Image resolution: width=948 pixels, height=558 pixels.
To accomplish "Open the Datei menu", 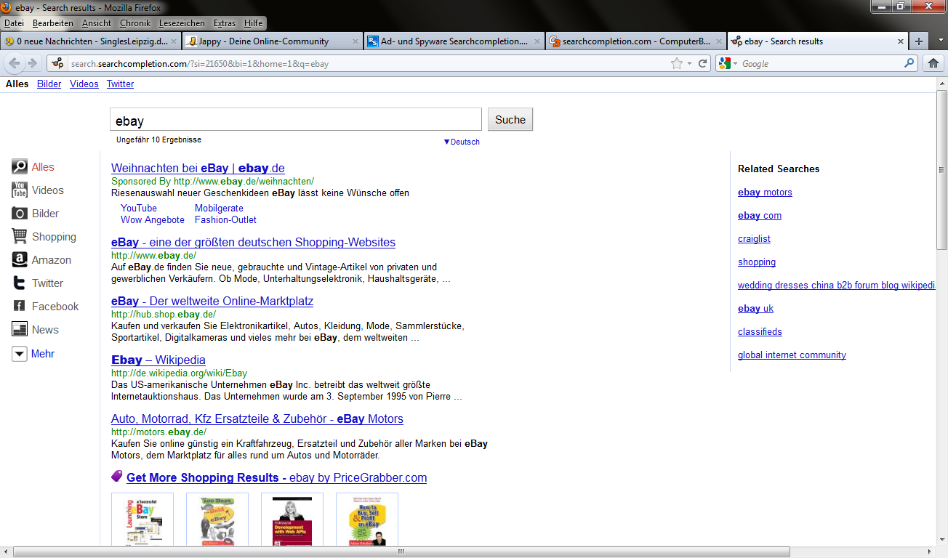I will tap(14, 23).
